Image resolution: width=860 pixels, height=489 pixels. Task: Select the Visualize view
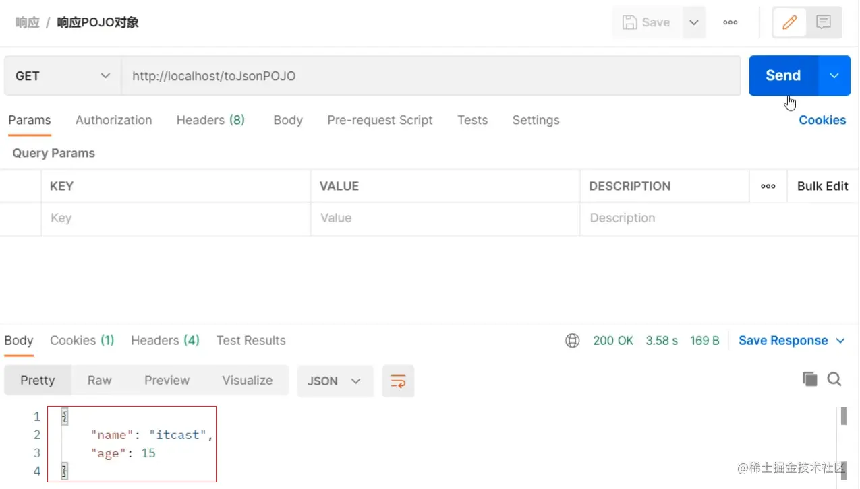pos(248,380)
